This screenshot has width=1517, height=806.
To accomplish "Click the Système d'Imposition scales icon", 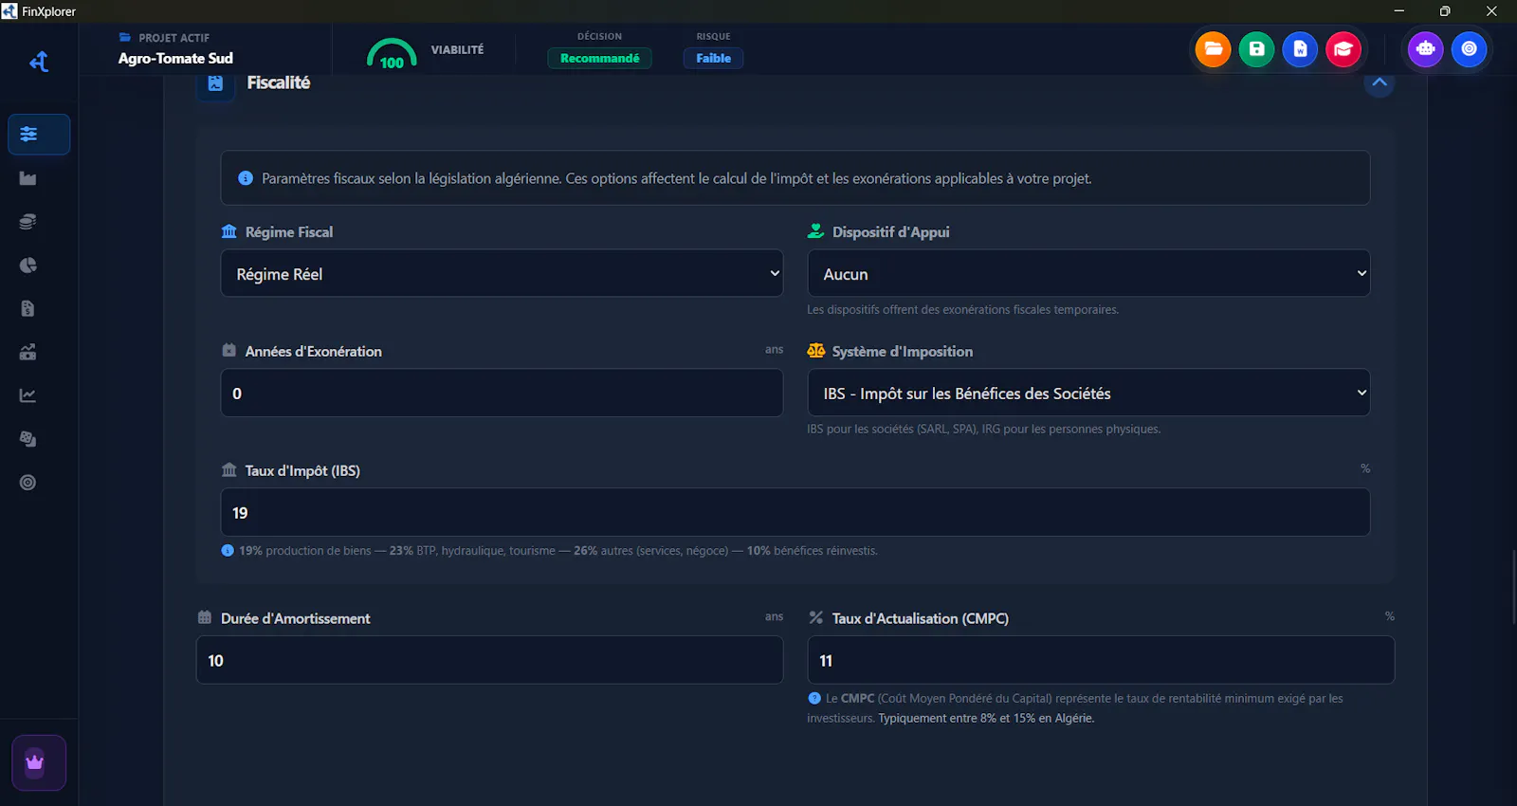I will (816, 351).
